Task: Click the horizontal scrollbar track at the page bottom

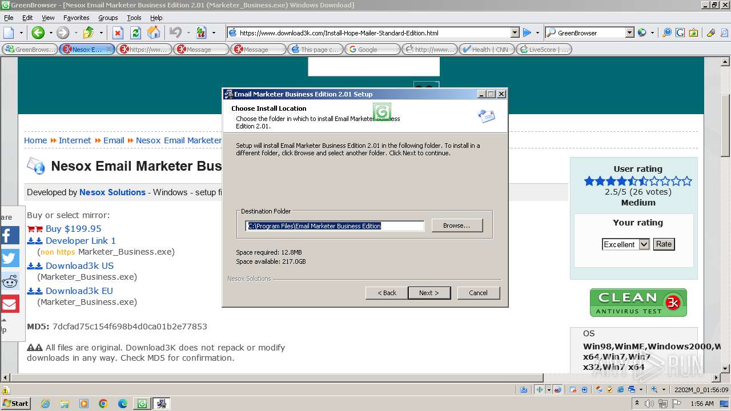Action: (628, 377)
